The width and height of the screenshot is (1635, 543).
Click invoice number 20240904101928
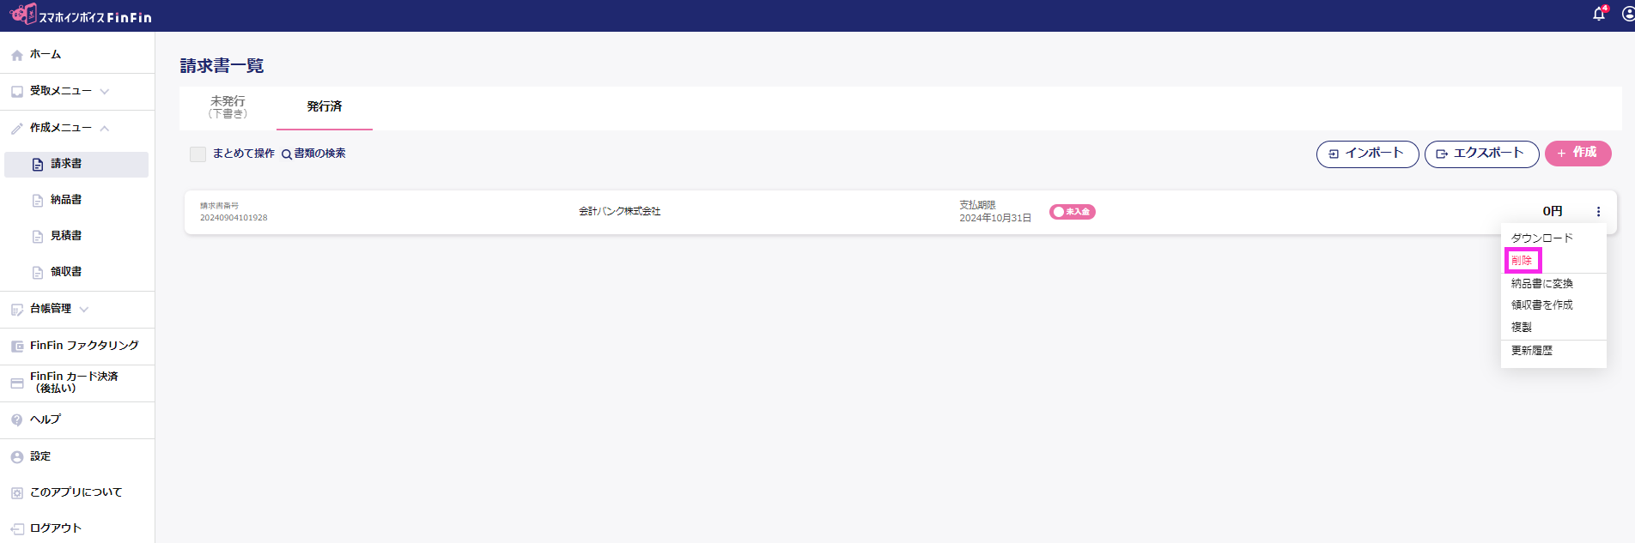[x=234, y=218]
